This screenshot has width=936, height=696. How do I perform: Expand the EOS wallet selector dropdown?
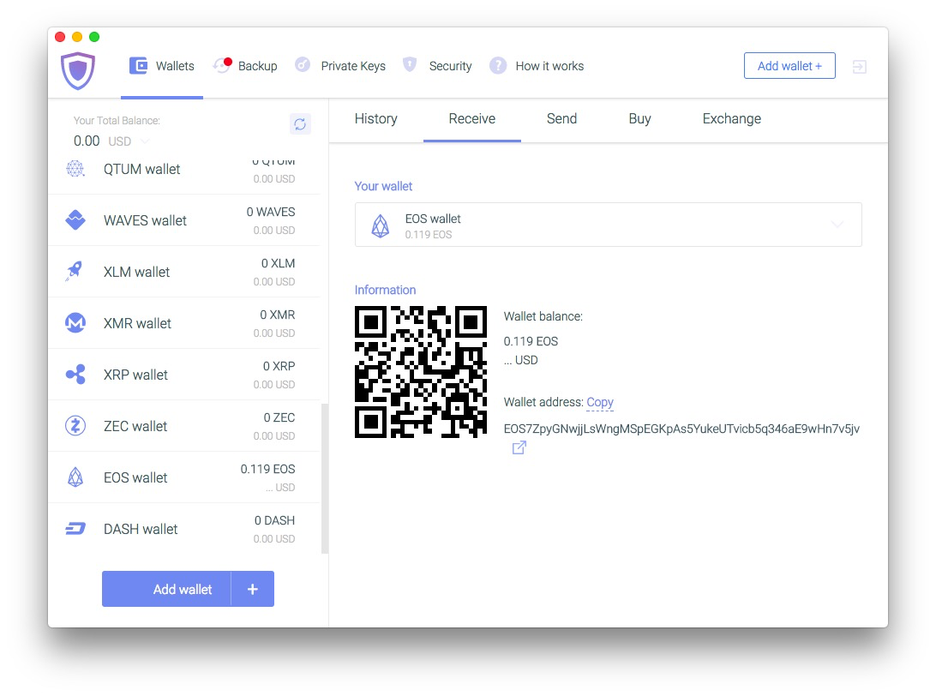(x=837, y=225)
